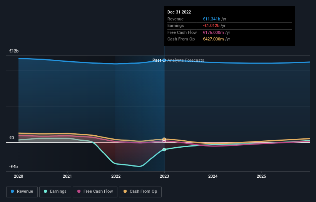Screen dimensions: 316x202
Task: Click the blue Revenue data point marker
Action: (x=164, y=61)
